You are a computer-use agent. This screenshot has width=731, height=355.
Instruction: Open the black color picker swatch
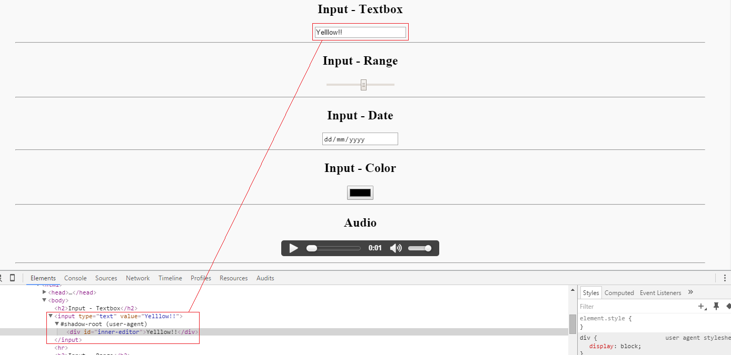pos(360,193)
